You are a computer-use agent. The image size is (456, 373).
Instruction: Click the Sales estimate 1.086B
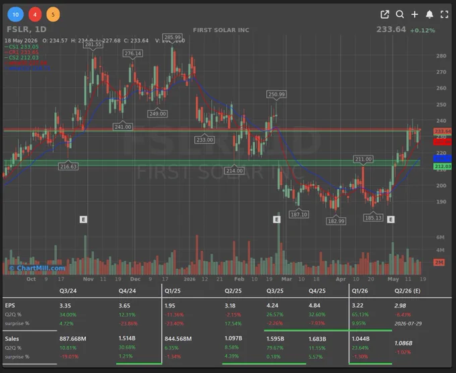click(x=404, y=343)
